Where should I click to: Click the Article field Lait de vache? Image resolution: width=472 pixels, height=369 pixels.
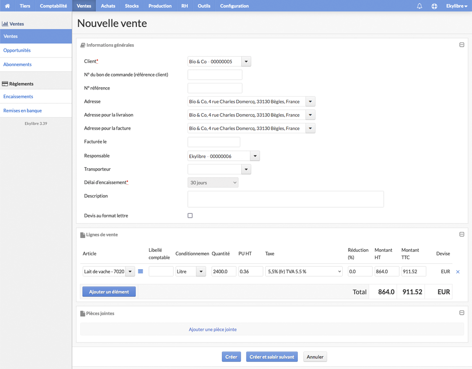click(x=104, y=271)
